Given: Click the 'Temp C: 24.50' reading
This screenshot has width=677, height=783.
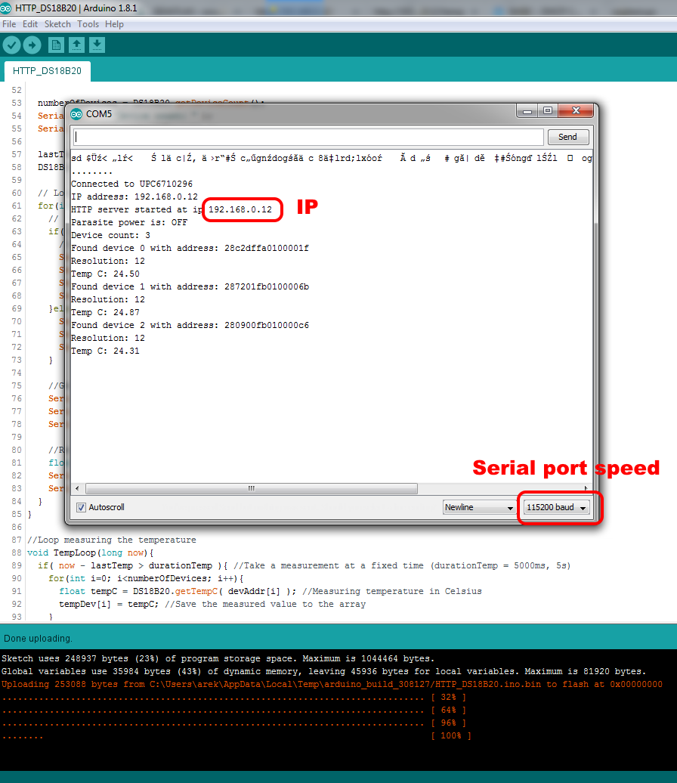Looking at the screenshot, I should (x=105, y=274).
